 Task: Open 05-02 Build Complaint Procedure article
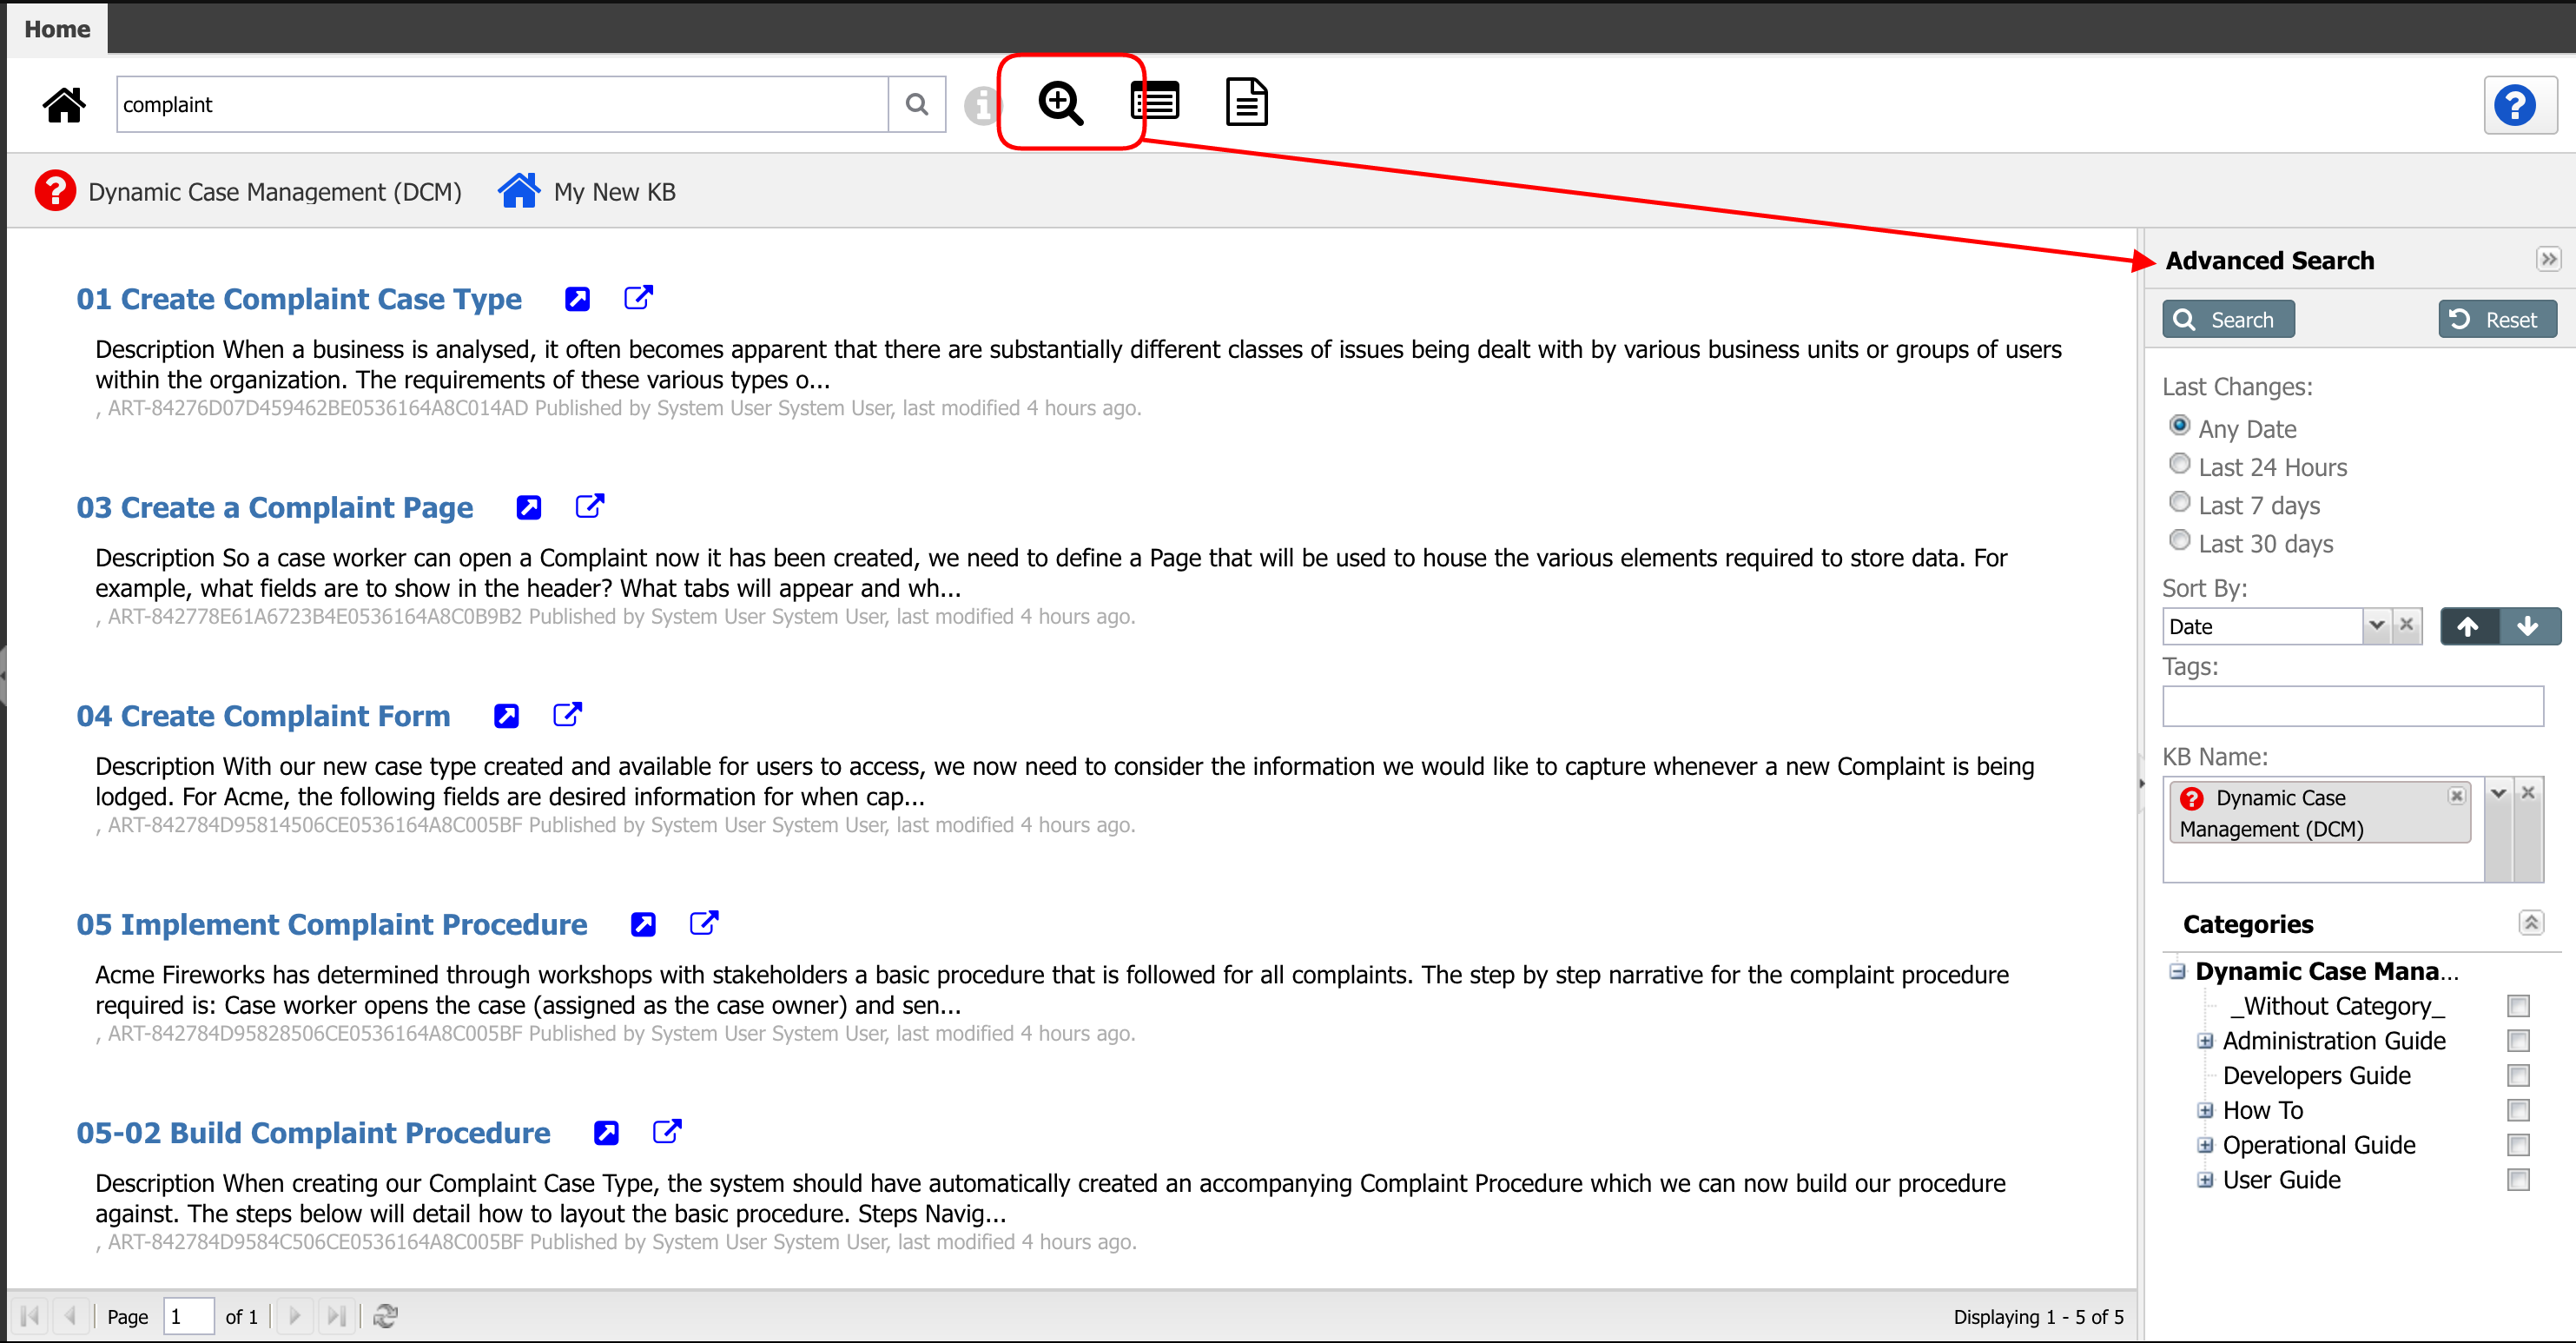[x=314, y=1133]
